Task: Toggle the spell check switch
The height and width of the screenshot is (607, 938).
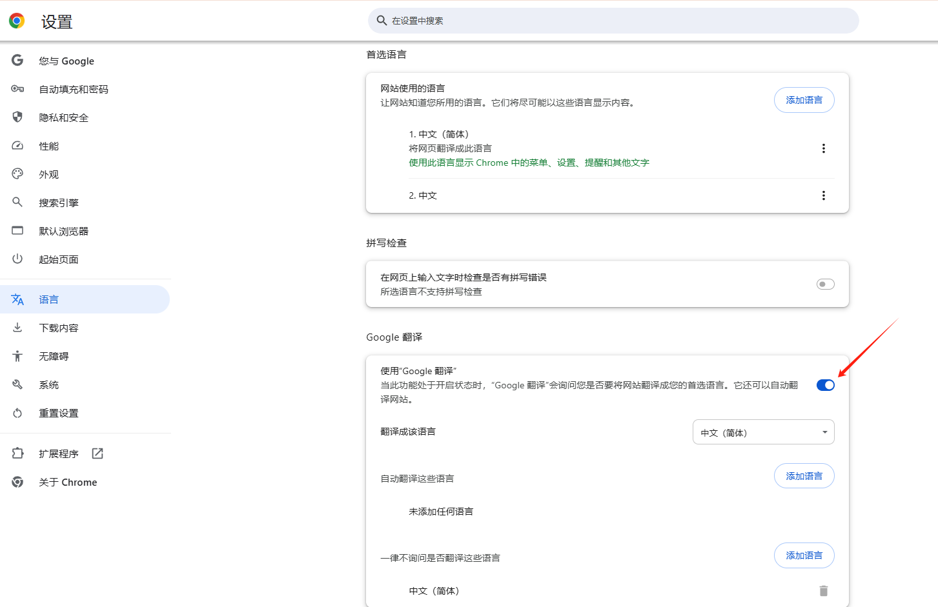Action: [x=825, y=284]
